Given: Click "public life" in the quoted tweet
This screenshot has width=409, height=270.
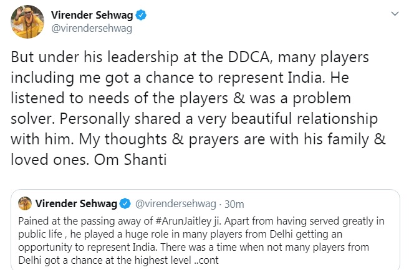Looking at the screenshot, I should 40,234.
